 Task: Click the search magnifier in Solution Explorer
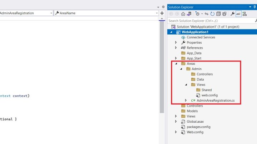pyautogui.click(x=256, y=21)
